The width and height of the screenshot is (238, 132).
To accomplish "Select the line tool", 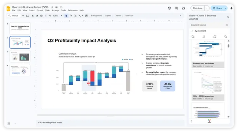I will 79,16.
